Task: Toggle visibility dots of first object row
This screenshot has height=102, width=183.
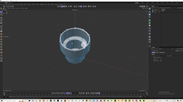Action: tap(159, 9)
